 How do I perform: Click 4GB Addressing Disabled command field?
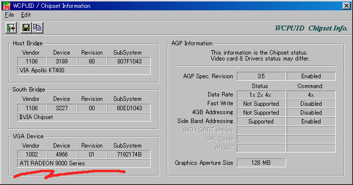(311, 113)
